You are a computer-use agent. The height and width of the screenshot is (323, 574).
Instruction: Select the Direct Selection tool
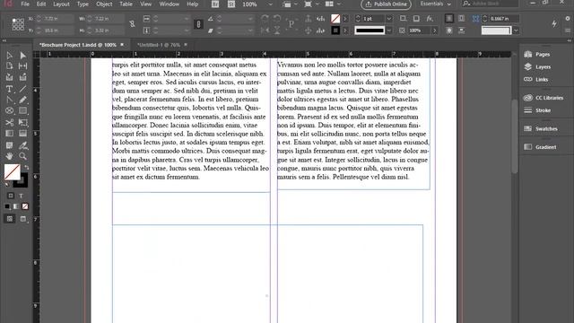22,56
